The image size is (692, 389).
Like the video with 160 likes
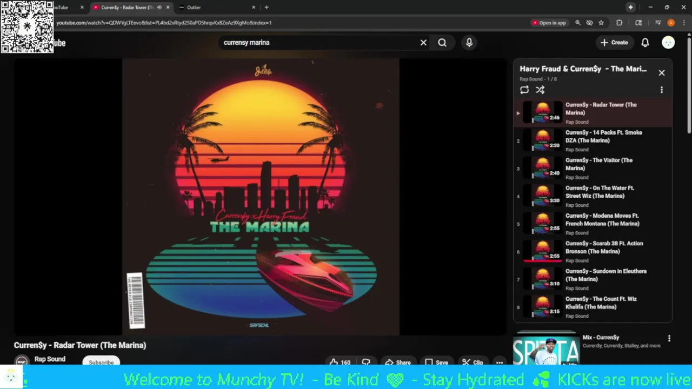click(340, 362)
